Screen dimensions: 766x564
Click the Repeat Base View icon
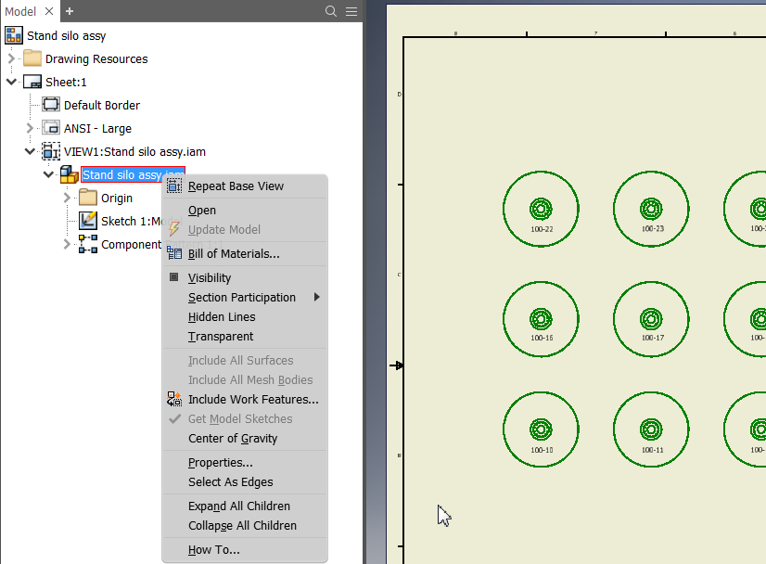pos(172,186)
